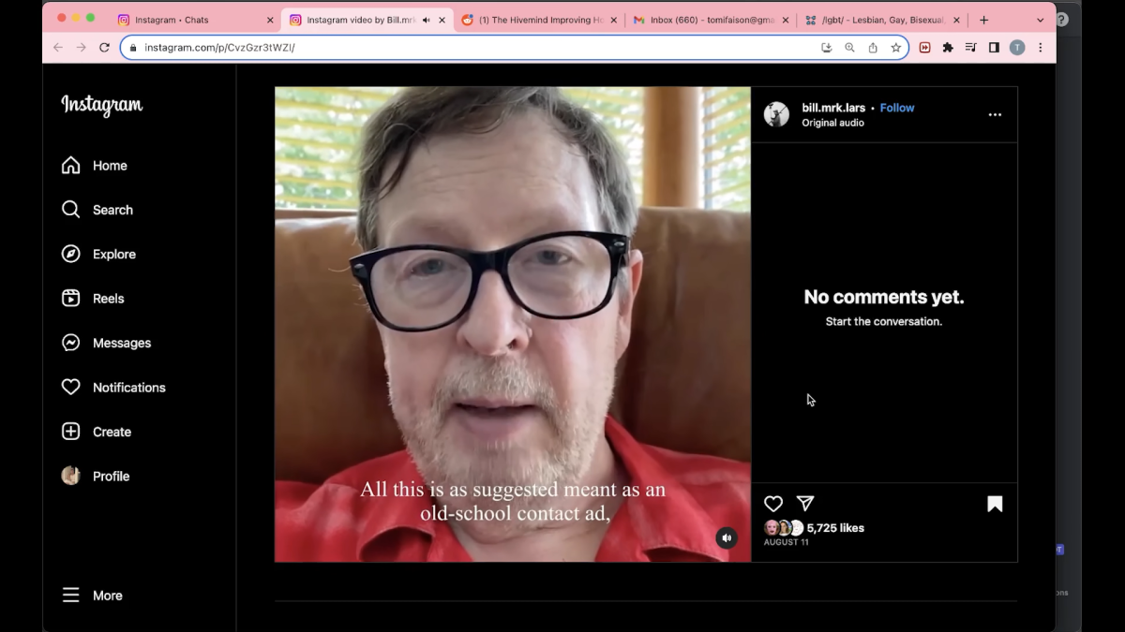Viewport: 1125px width, 632px height.
Task: Expand the More menu in sidebar
Action: pos(94,595)
